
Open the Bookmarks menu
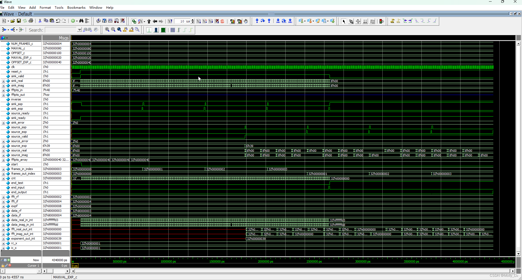76,7
